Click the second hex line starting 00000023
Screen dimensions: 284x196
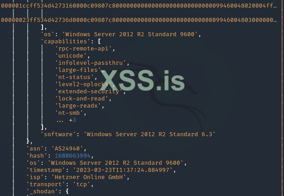pyautogui.click(x=139, y=20)
